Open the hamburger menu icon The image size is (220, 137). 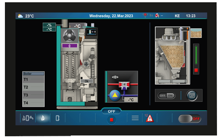click(x=135, y=118)
